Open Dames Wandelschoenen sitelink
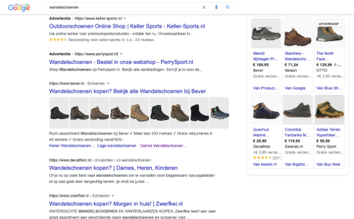The height and width of the screenshot is (219, 354). (x=163, y=145)
